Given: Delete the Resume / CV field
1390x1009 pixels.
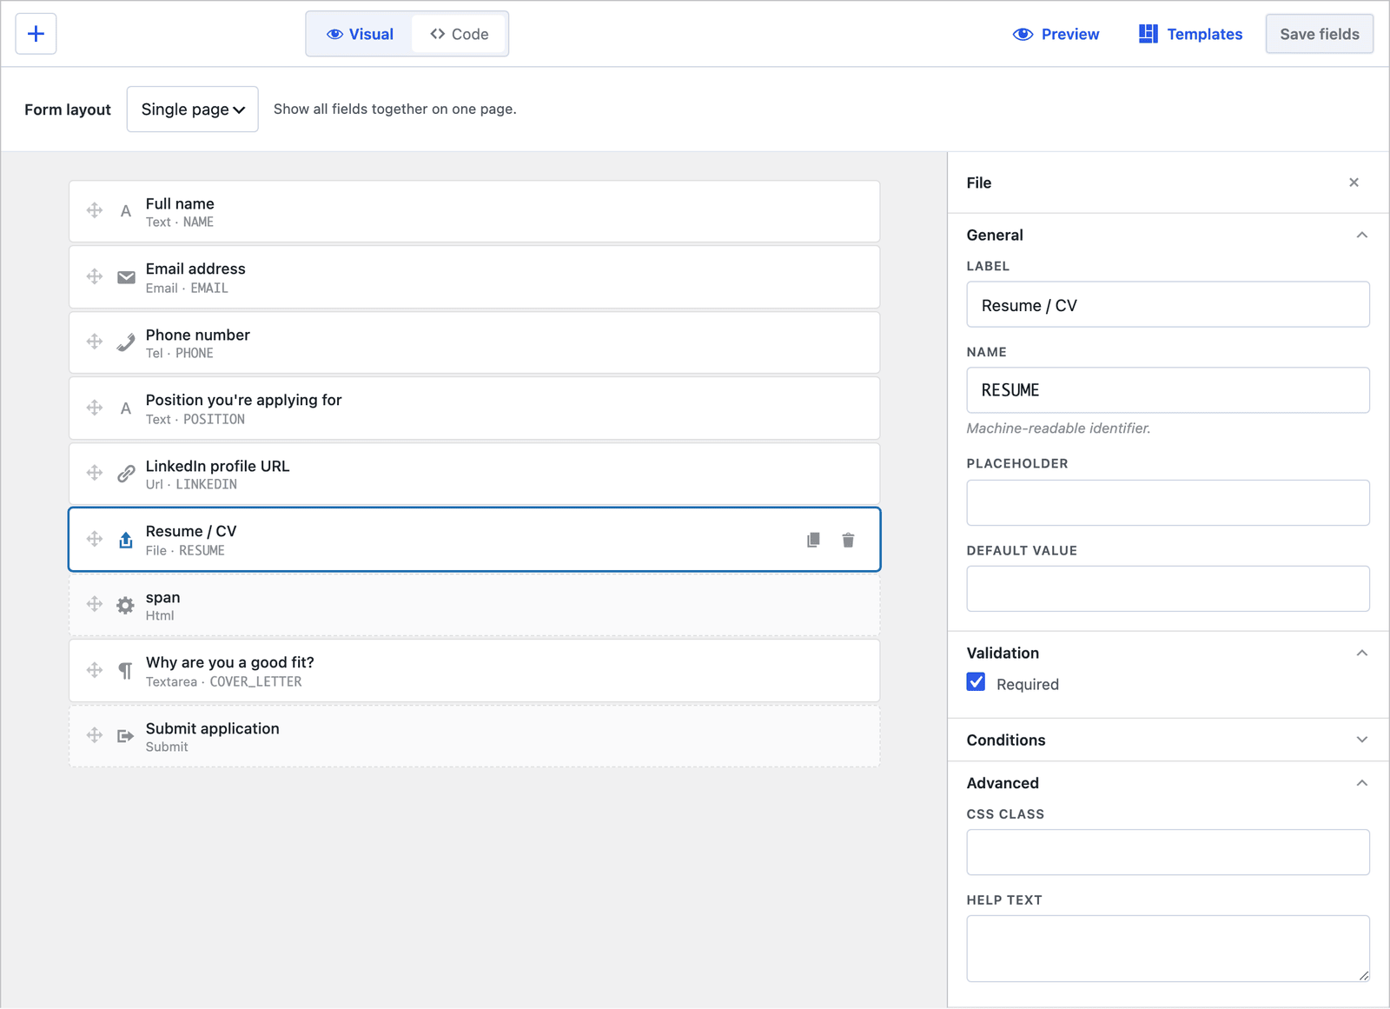Looking at the screenshot, I should pyautogui.click(x=848, y=540).
